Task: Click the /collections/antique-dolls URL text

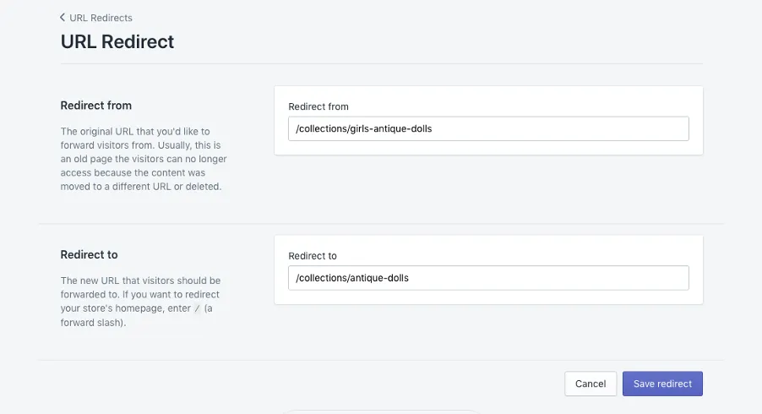Action: tap(352, 278)
